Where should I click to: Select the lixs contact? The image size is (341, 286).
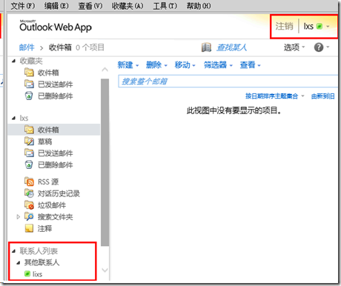click(38, 274)
